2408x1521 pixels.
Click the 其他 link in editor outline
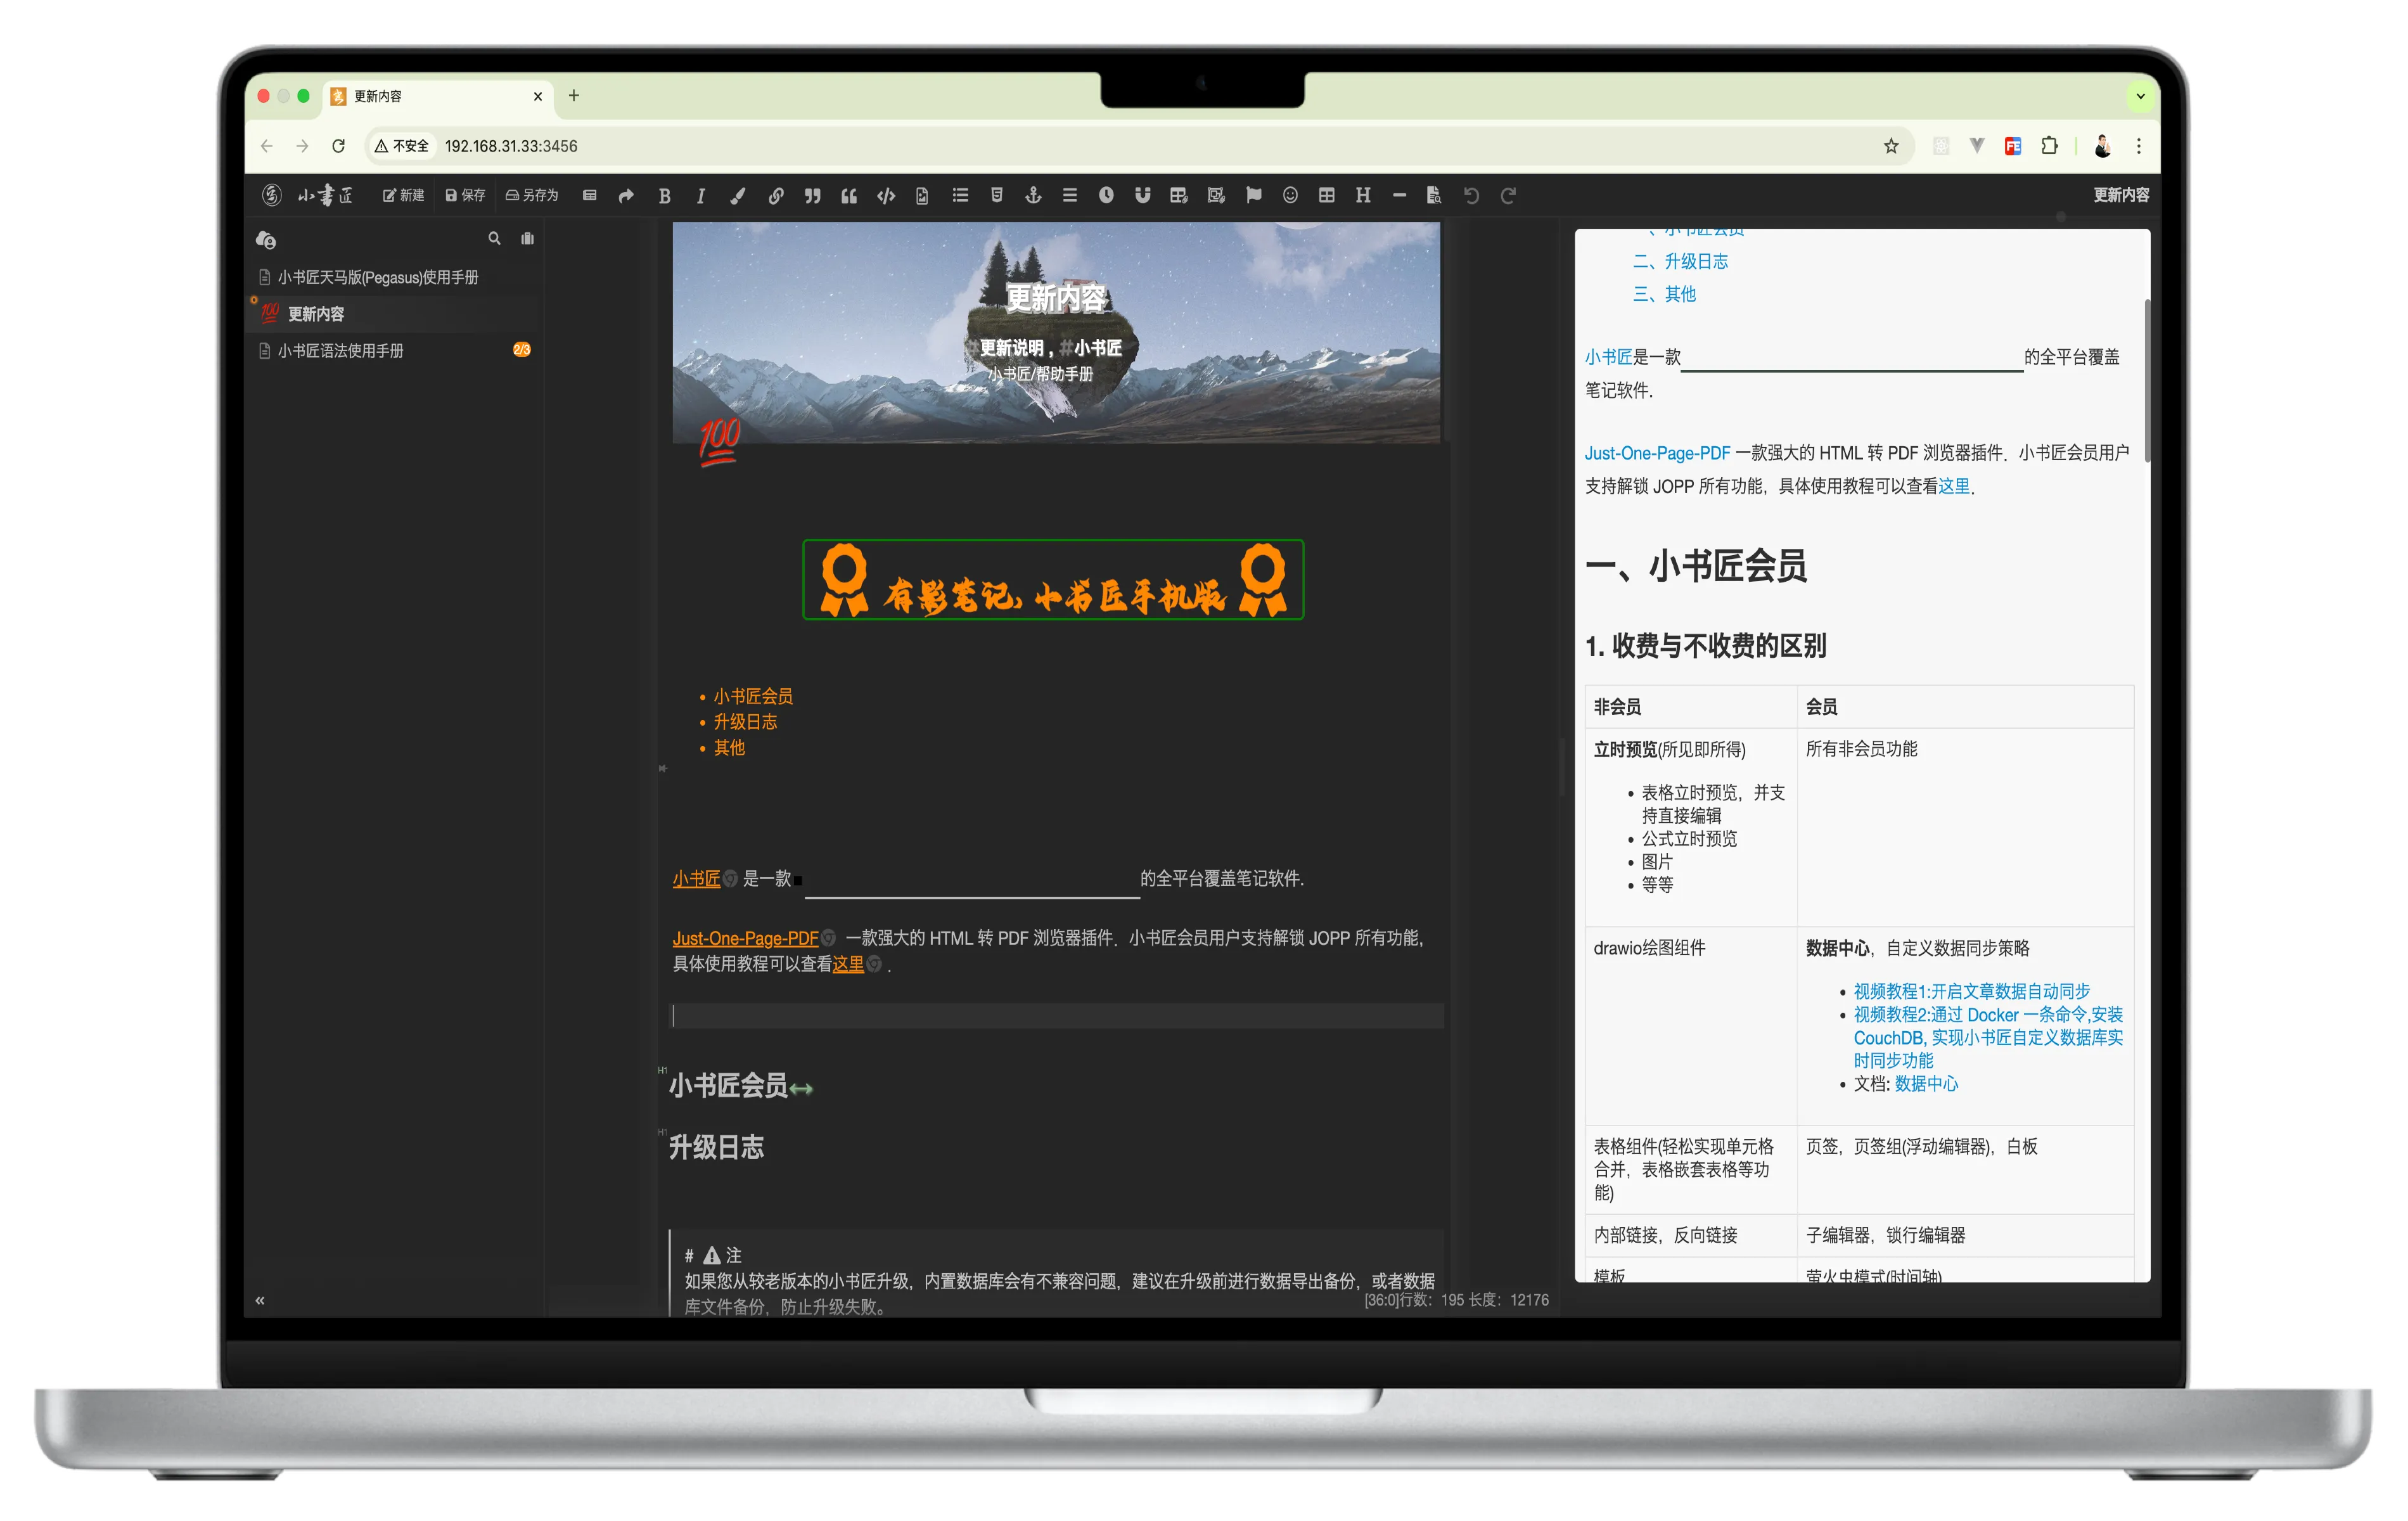point(729,748)
